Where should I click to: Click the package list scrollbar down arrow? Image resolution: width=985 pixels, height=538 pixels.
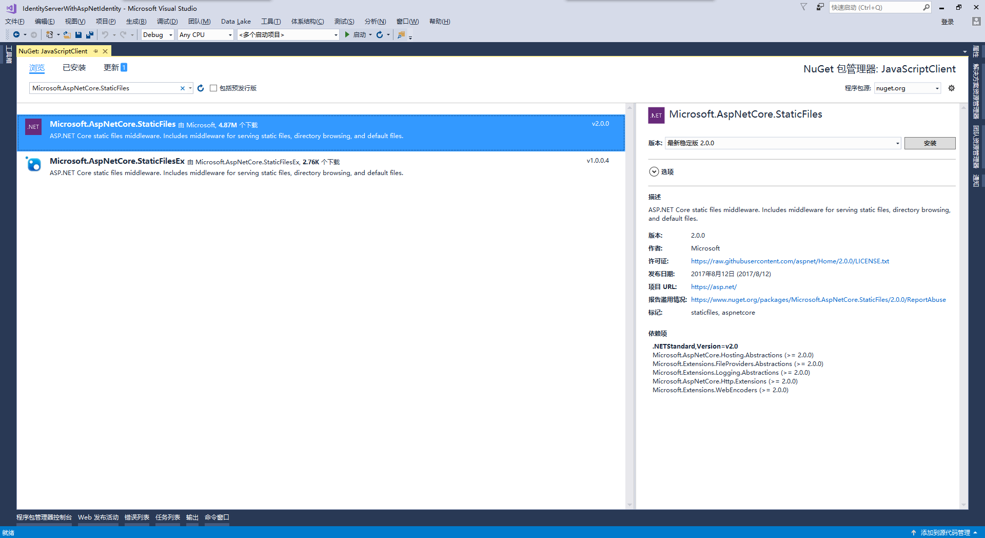pos(629,505)
